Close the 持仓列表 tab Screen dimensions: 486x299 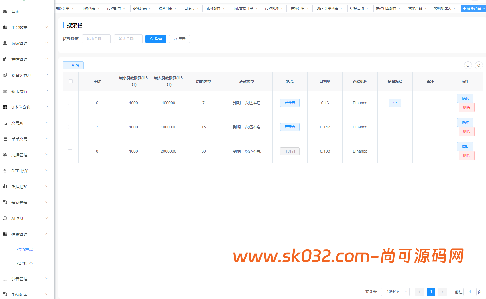coord(176,9)
